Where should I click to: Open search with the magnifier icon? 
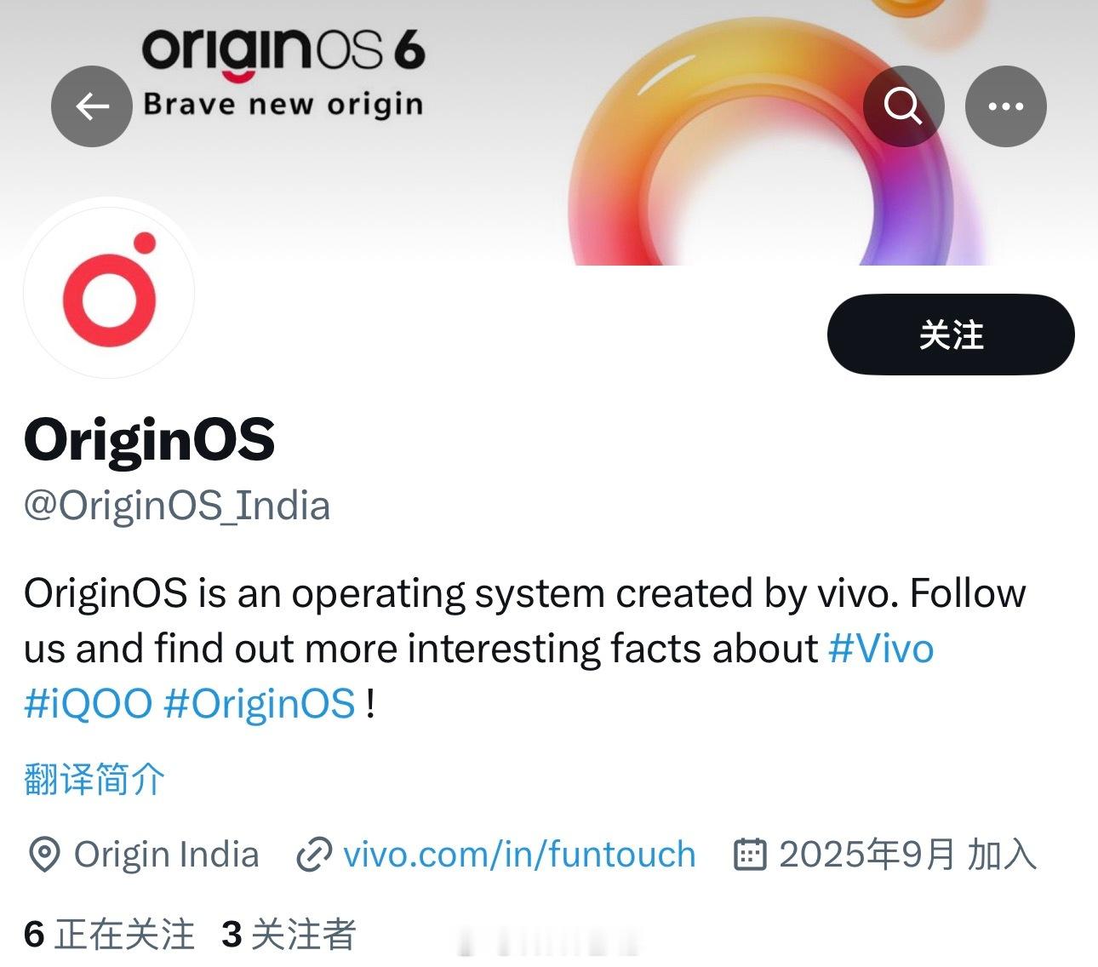tap(903, 106)
